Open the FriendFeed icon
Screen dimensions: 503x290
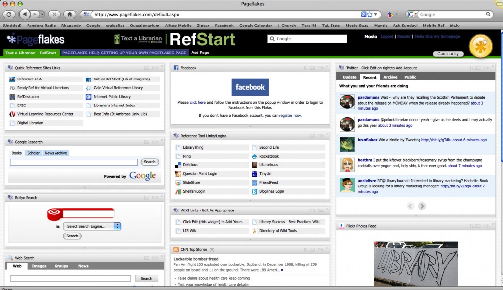pos(254,183)
